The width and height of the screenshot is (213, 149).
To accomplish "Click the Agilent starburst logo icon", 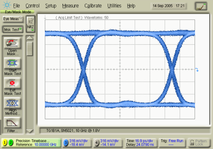I will tap(7, 5).
